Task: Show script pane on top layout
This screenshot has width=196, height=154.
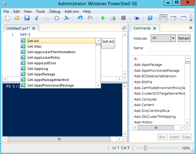Action: click(163, 18)
